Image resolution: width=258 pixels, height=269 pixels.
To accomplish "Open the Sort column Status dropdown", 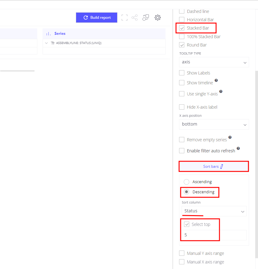I will 214,211.
